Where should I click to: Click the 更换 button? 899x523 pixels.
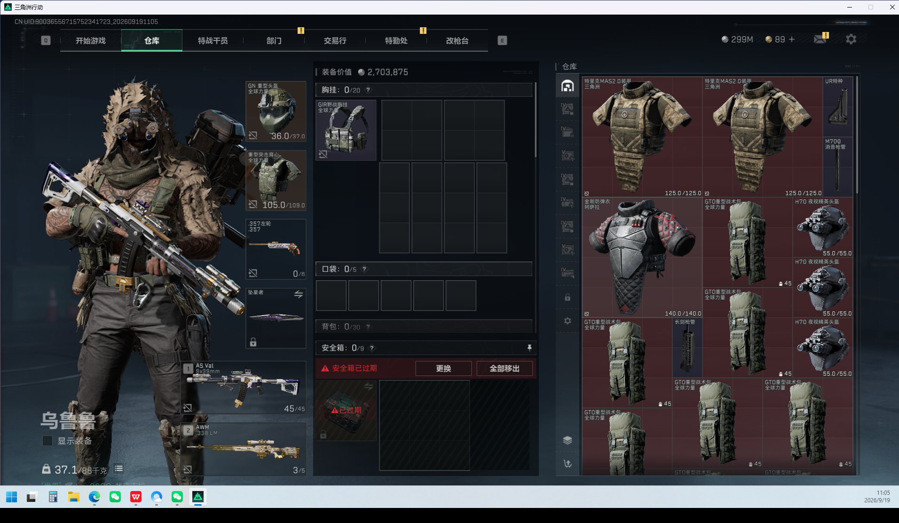pyautogui.click(x=443, y=368)
